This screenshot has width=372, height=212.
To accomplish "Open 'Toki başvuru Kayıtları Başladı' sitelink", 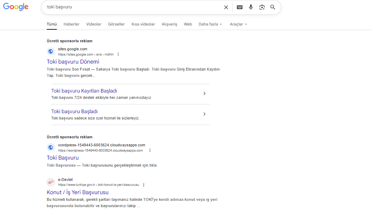I will tap(84, 91).
